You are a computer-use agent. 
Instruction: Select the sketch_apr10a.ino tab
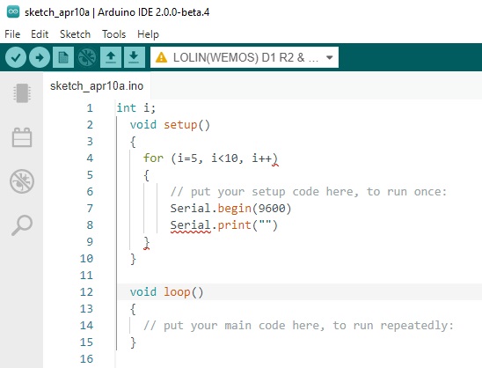(97, 86)
